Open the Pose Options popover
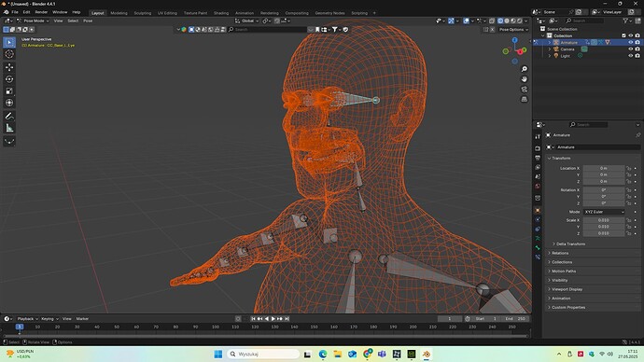 pos(513,30)
